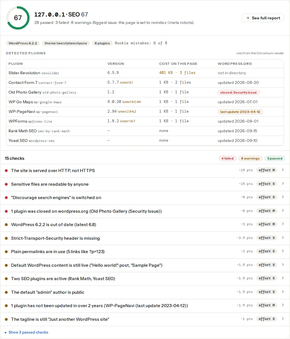Click the theme twentytwentyone tag
This screenshot has width=290, height=339.
click(66, 43)
